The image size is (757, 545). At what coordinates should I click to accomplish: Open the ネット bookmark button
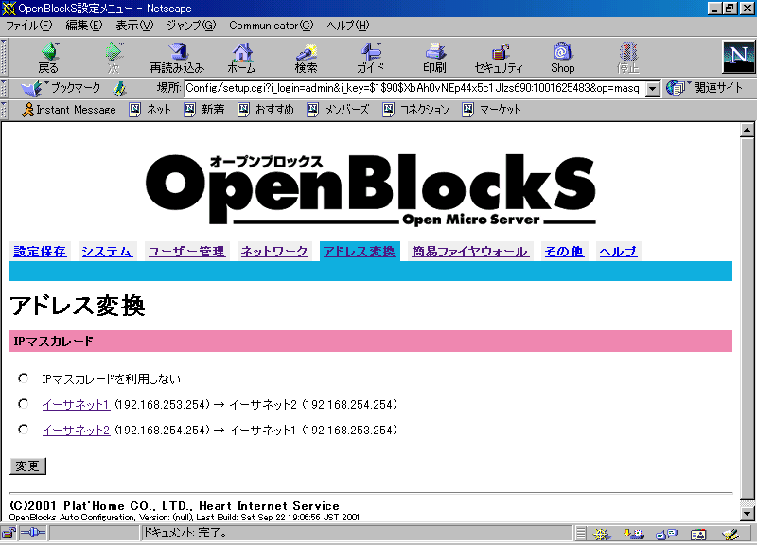tap(150, 110)
